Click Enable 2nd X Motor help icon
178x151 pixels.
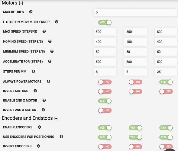pos(44,100)
